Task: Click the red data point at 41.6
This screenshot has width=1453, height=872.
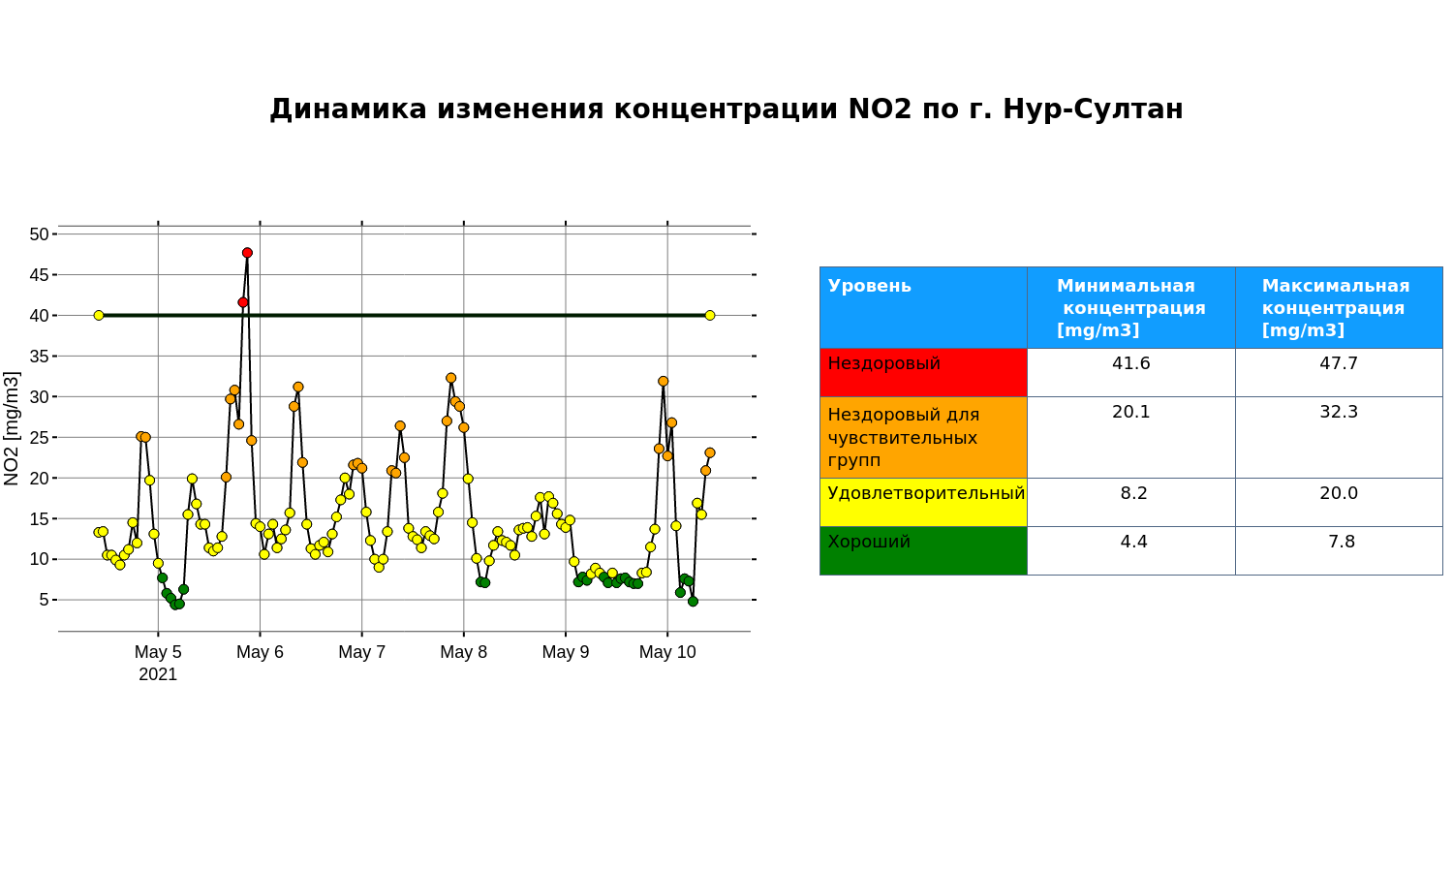Action: [x=243, y=302]
